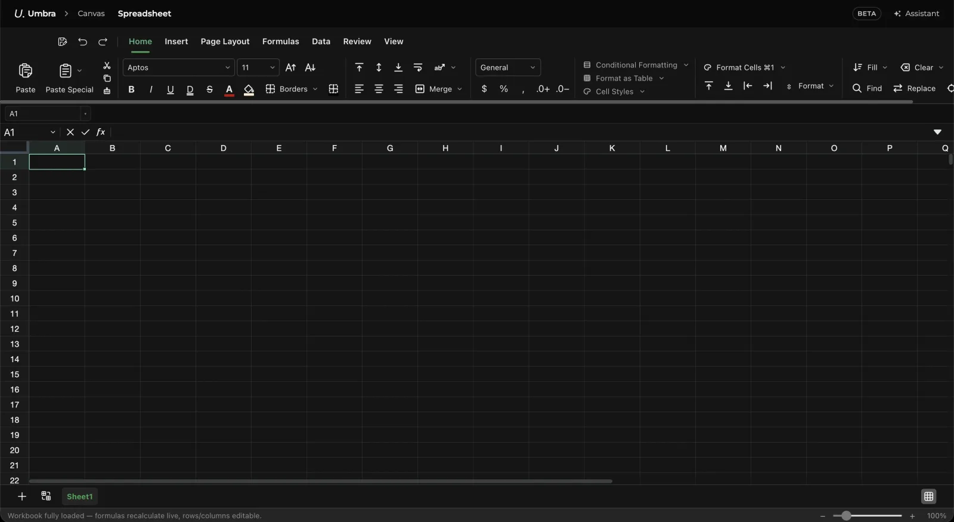The height and width of the screenshot is (522, 954).
Task: Expand Conditional Formatting menu
Action: click(x=636, y=65)
